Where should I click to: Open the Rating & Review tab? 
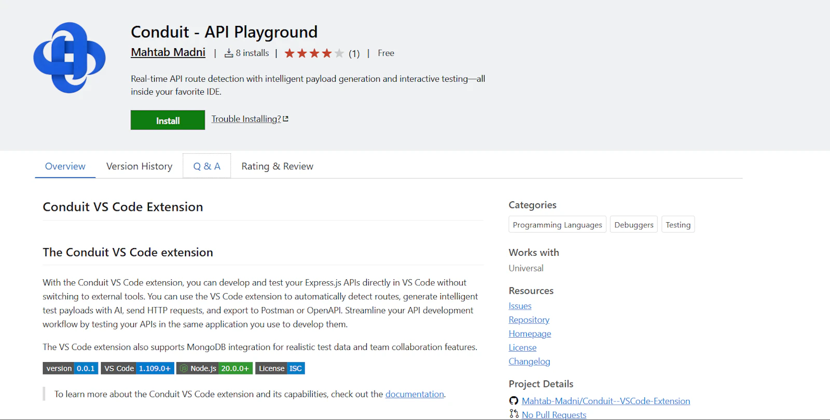[278, 166]
